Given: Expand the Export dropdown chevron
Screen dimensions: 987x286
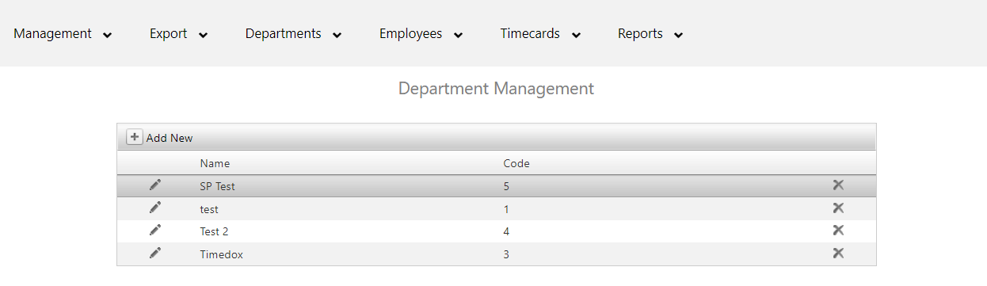Looking at the screenshot, I should [x=203, y=35].
